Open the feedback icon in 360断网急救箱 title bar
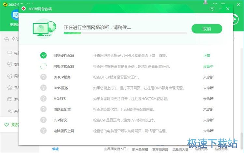This screenshot has width=244, height=153. tap(212, 9)
